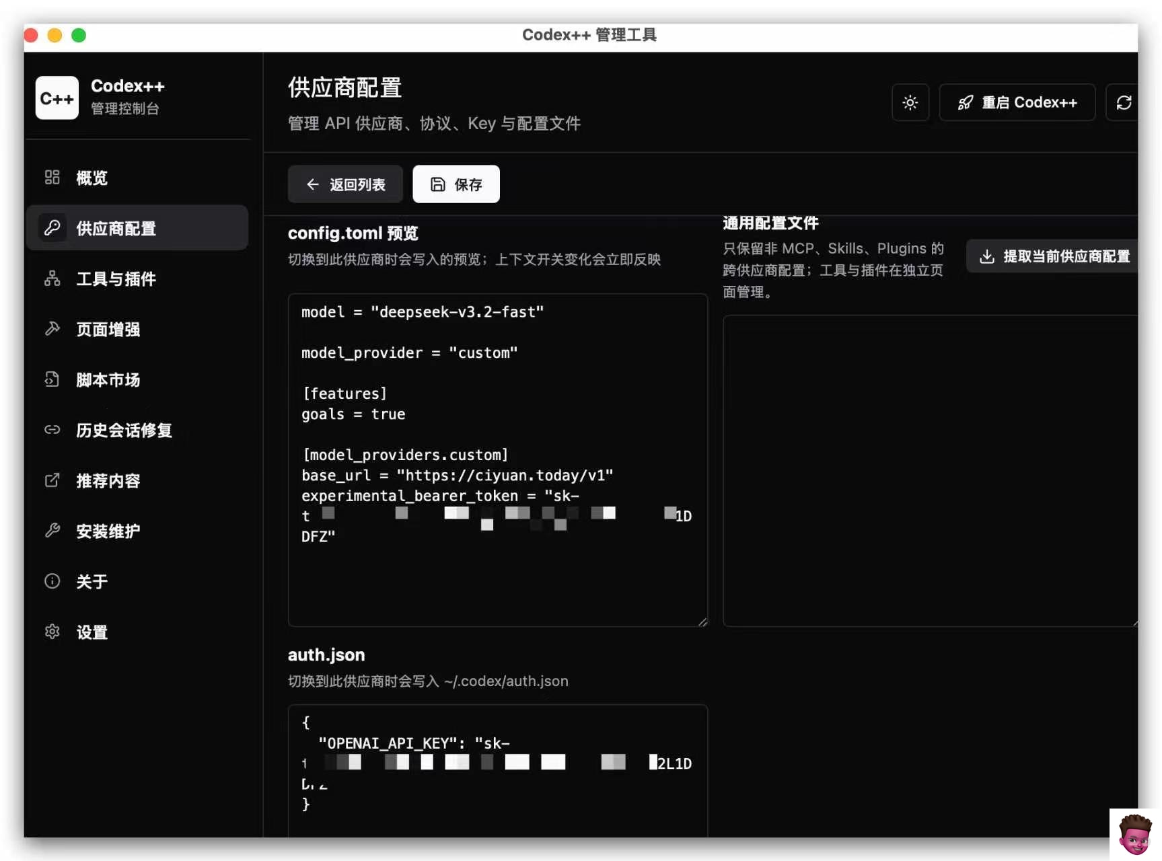Click inside the empty 通用配置文件 textarea
The image size is (1162, 861).
click(931, 471)
